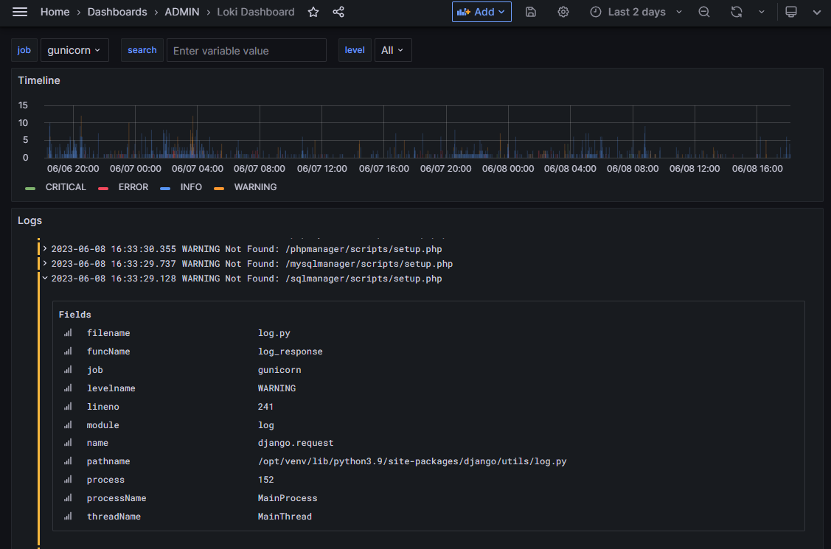Click the search variable input field
The height and width of the screenshot is (549, 831).
246,50
